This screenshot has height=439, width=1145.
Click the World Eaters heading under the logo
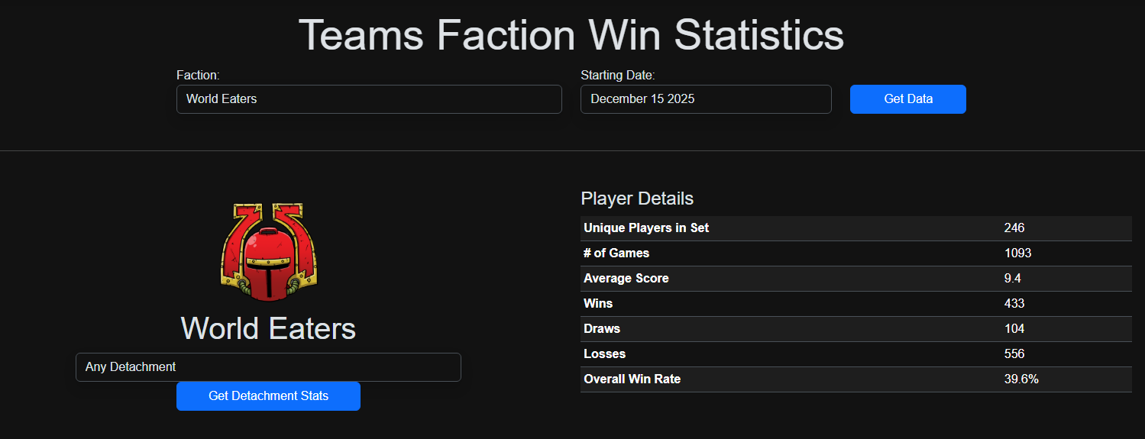tap(268, 328)
